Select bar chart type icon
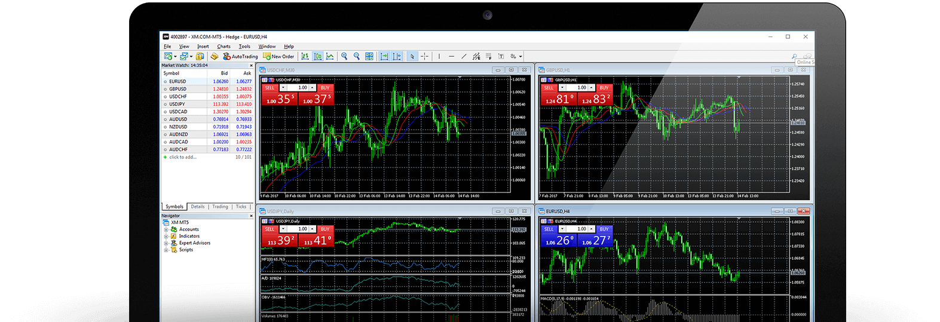The height and width of the screenshot is (322, 940). [305, 56]
